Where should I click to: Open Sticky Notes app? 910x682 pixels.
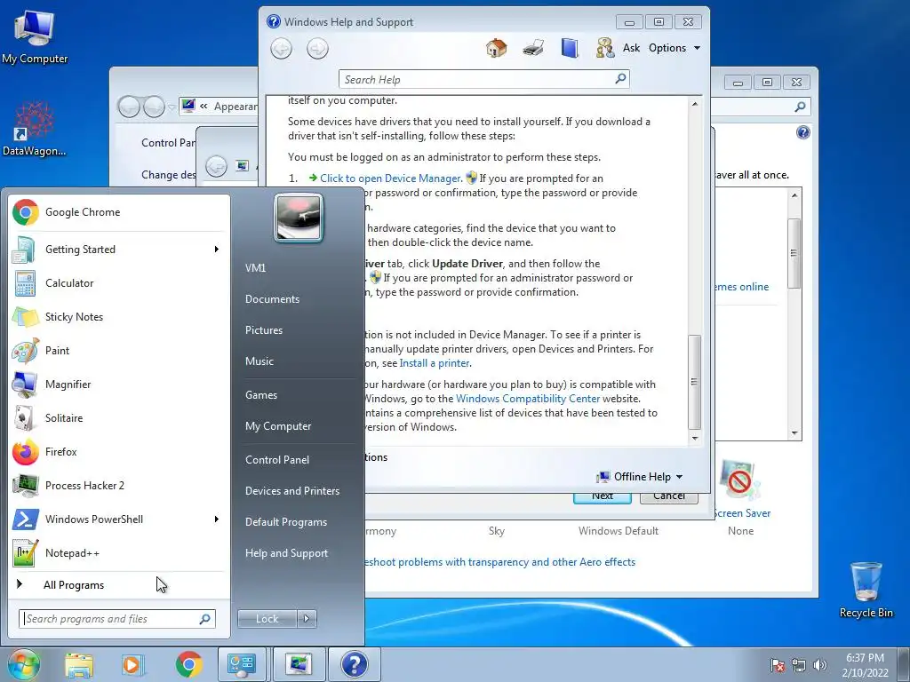tap(119, 317)
